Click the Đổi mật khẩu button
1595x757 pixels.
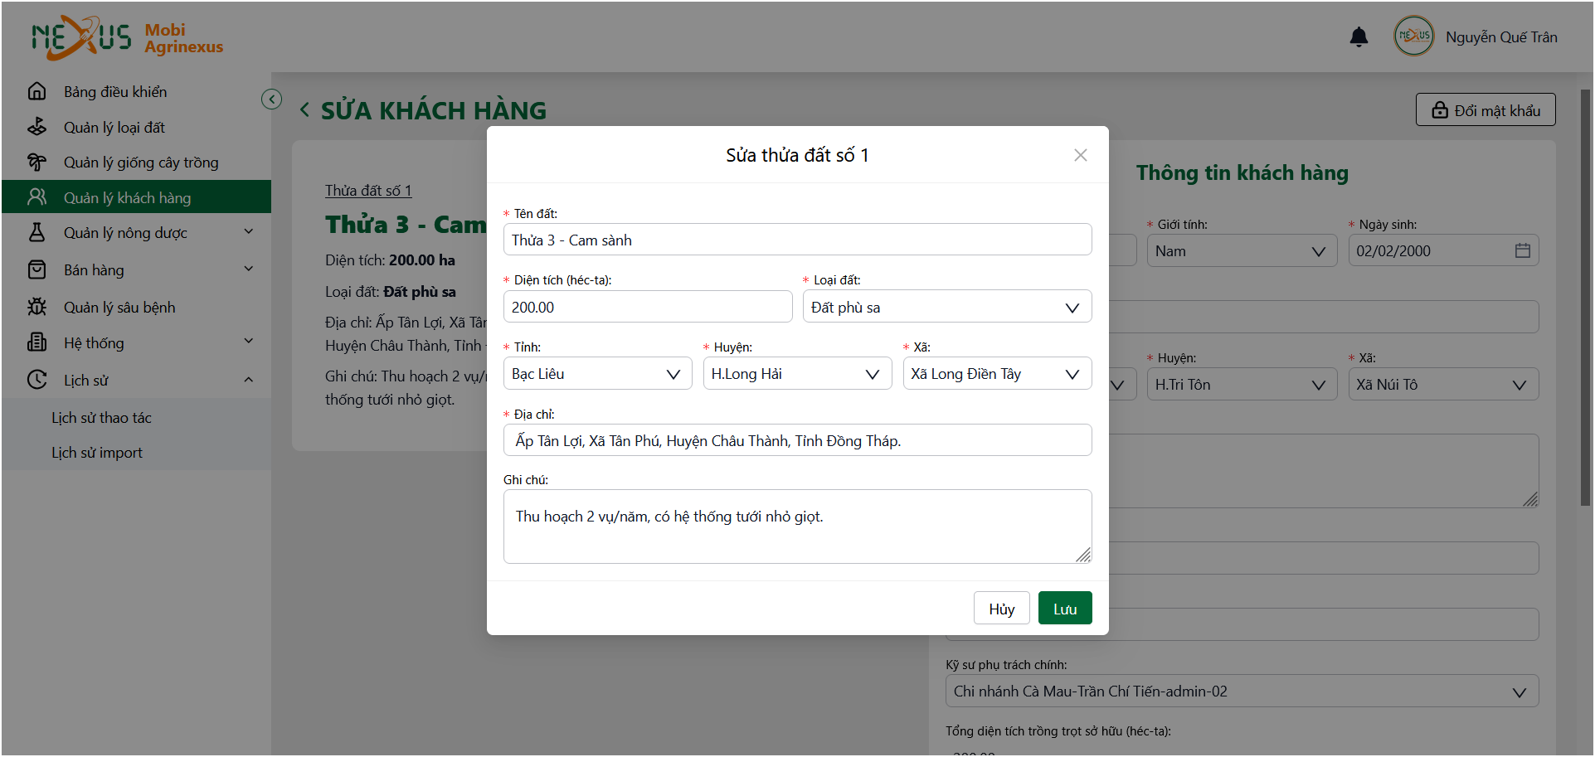click(x=1485, y=110)
